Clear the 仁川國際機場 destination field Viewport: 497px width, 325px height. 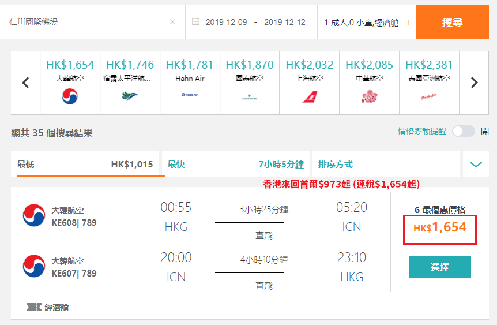click(x=172, y=22)
